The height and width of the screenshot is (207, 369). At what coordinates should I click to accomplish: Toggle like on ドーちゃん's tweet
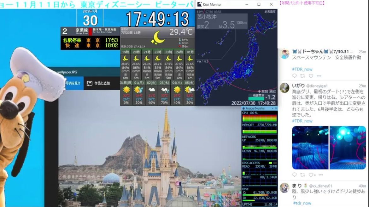point(311,76)
